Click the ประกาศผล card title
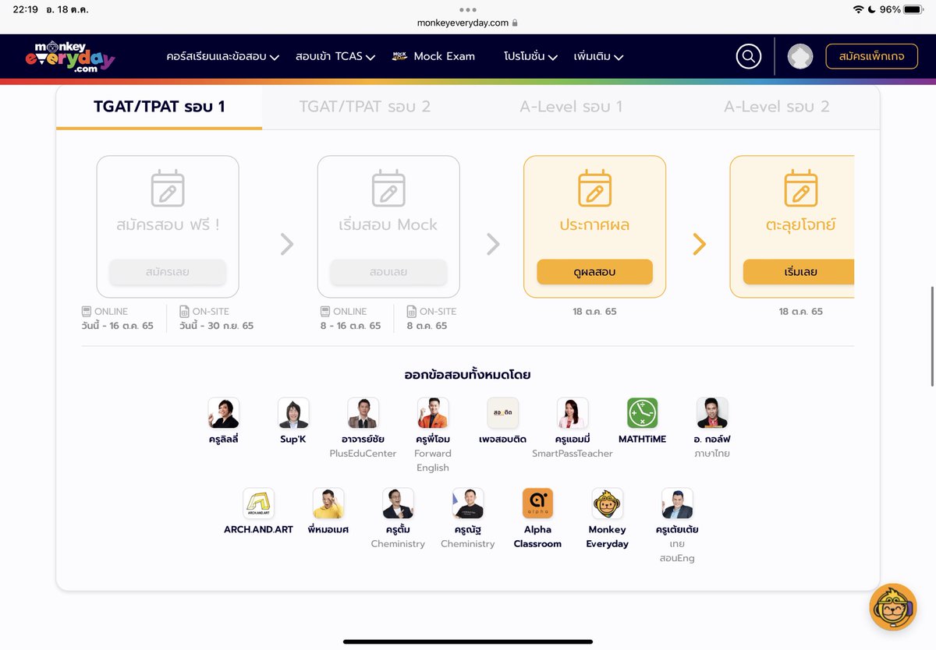936x650 pixels. click(x=594, y=224)
